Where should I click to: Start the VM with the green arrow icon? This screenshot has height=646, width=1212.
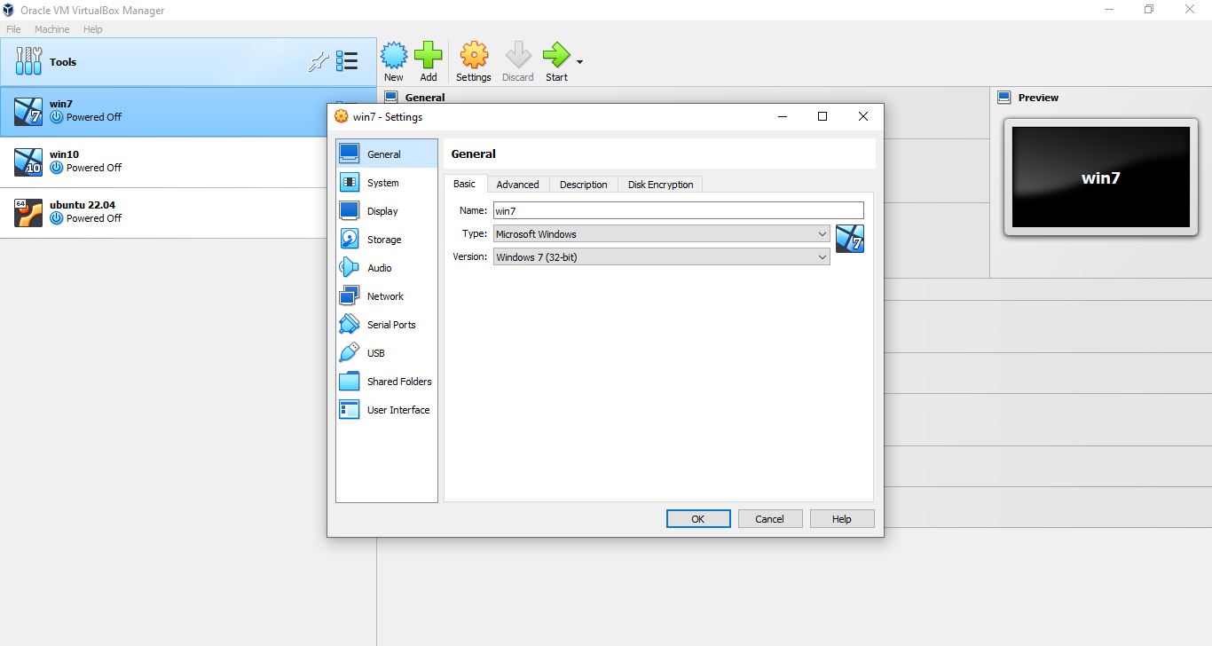[556, 55]
